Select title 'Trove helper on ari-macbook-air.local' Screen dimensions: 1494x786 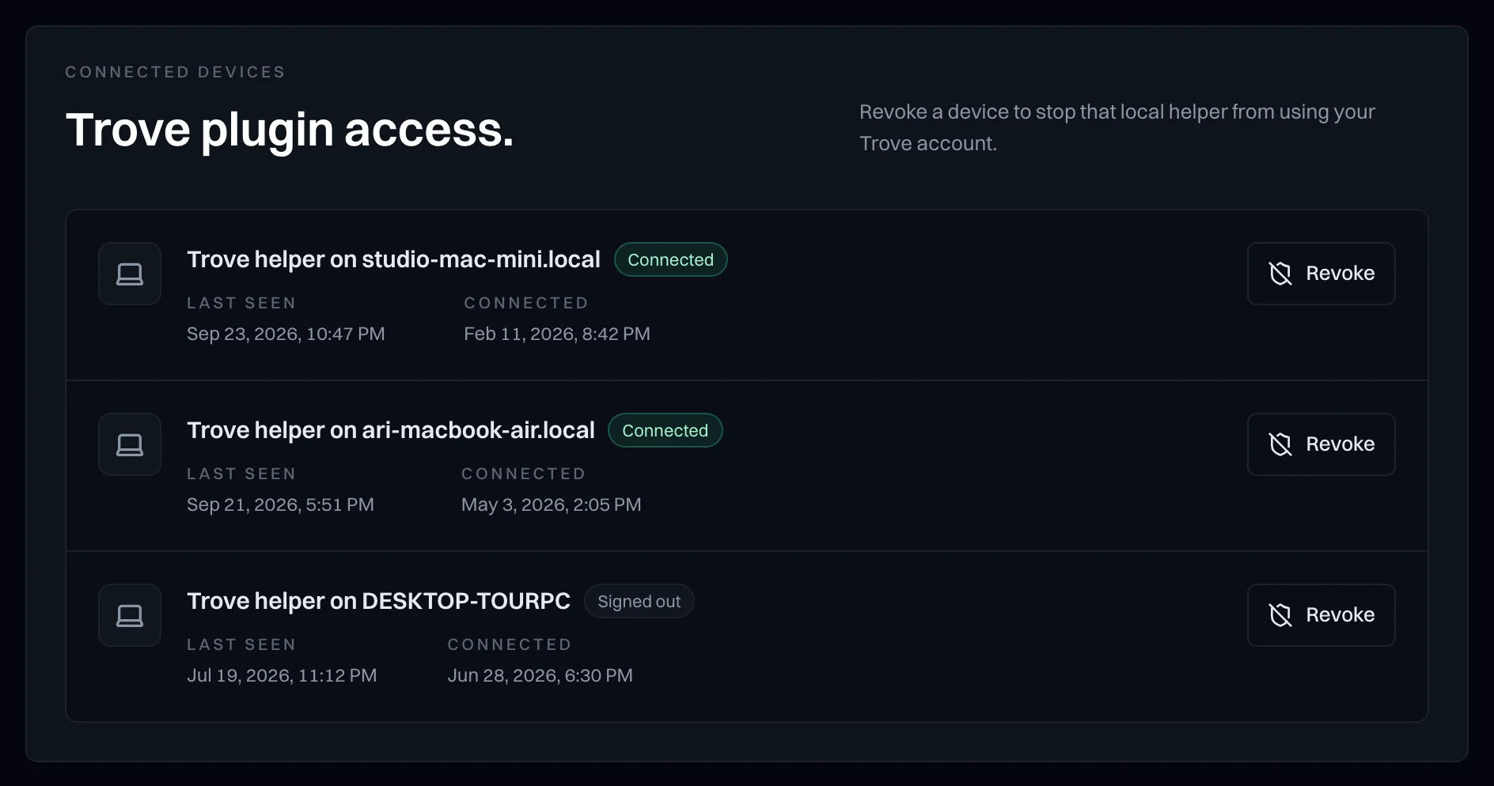tap(391, 430)
